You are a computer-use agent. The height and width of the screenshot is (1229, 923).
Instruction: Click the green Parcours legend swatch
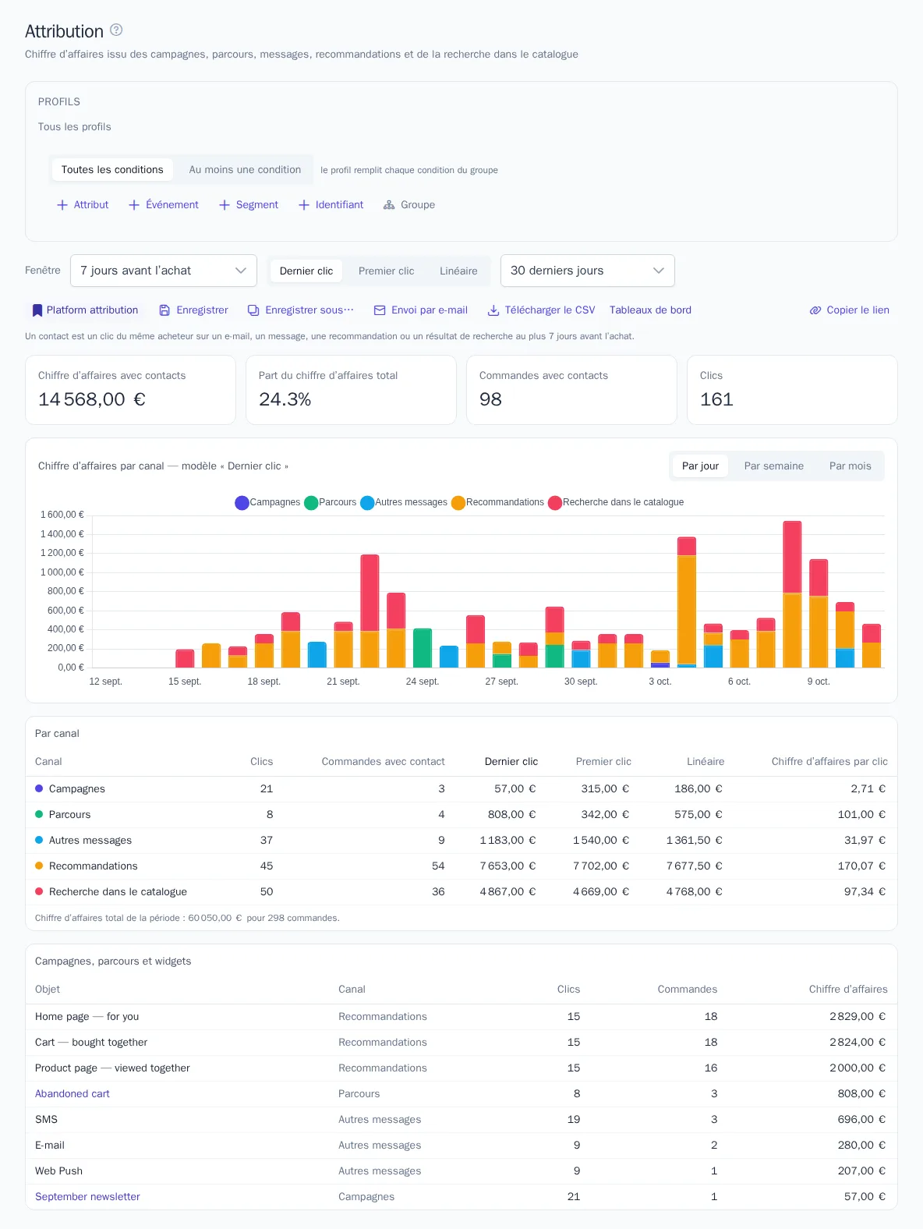point(311,503)
